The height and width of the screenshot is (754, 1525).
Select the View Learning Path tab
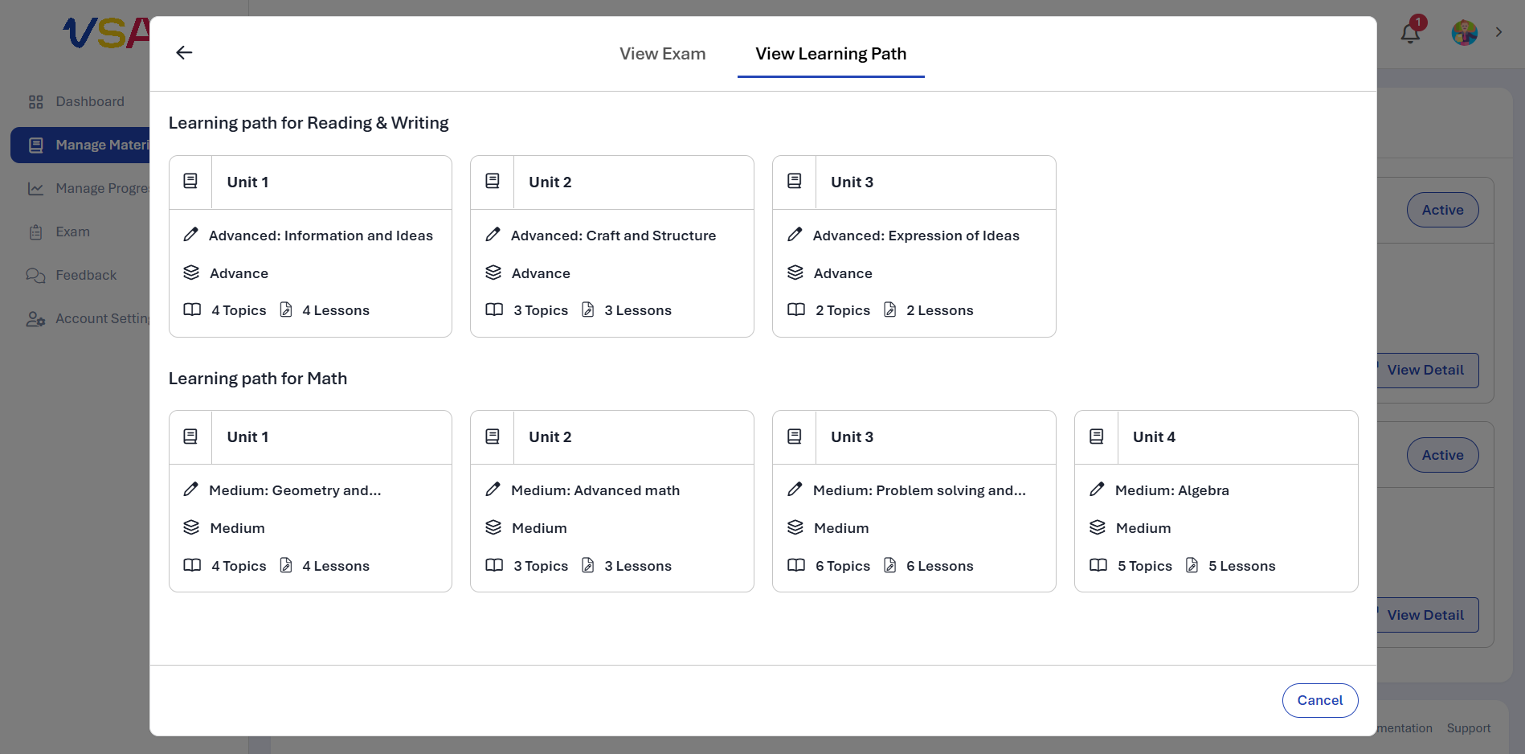831,54
